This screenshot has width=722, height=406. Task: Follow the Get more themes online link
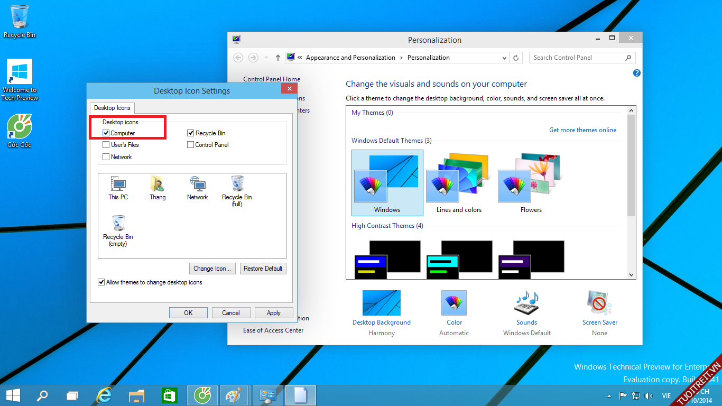click(x=582, y=130)
